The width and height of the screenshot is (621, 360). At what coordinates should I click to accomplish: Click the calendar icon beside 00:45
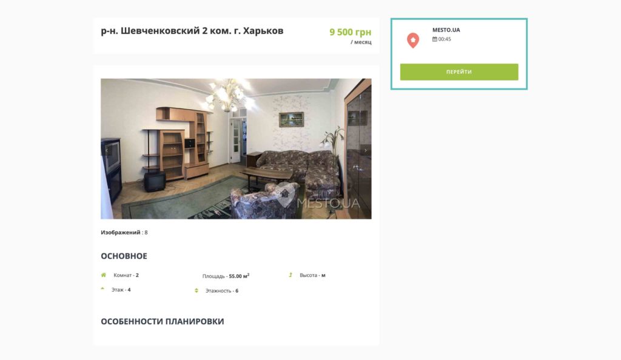point(434,39)
